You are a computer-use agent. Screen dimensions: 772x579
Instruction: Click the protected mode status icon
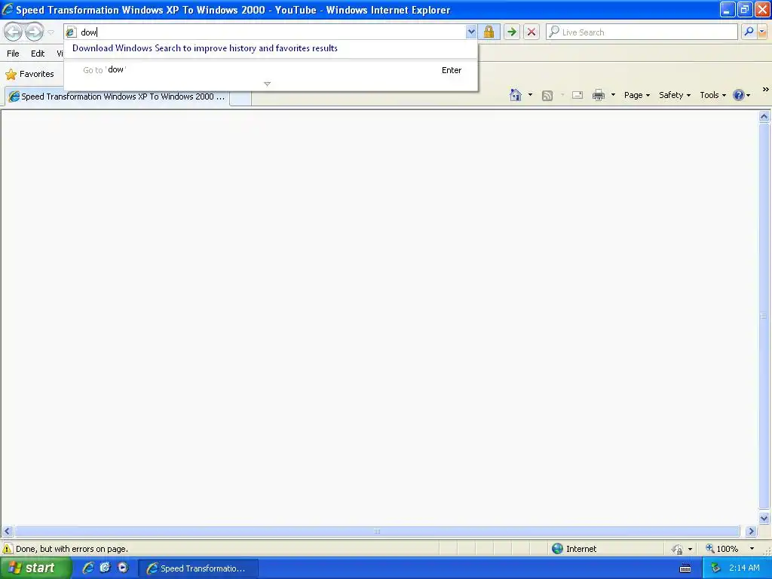(678, 549)
